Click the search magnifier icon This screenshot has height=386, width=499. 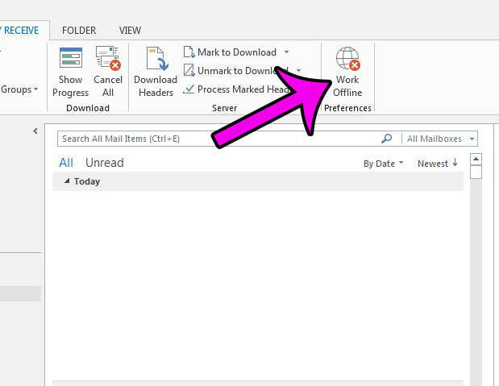(x=386, y=139)
